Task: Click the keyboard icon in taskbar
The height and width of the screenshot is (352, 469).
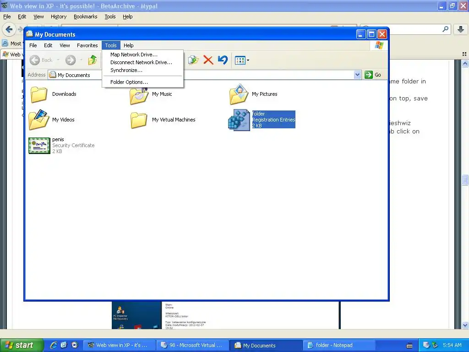Action: (409, 346)
